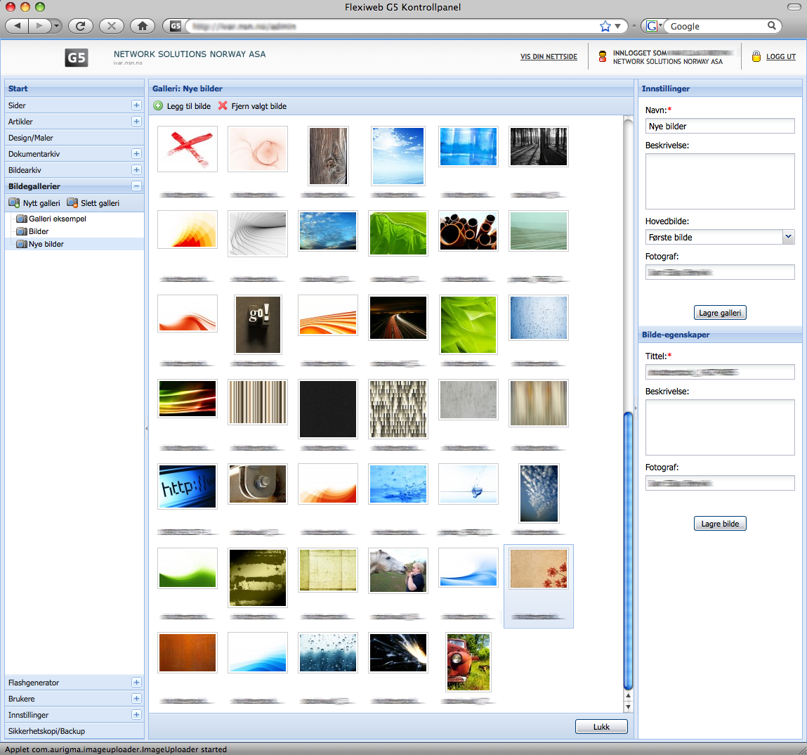Open the Hovedbilde dropdown
Image resolution: width=807 pixels, height=755 pixels.
tap(788, 237)
